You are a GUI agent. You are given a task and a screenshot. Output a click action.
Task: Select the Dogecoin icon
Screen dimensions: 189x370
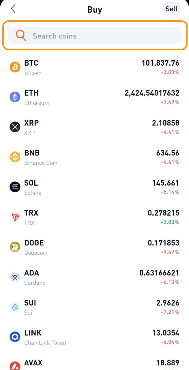(x=15, y=247)
